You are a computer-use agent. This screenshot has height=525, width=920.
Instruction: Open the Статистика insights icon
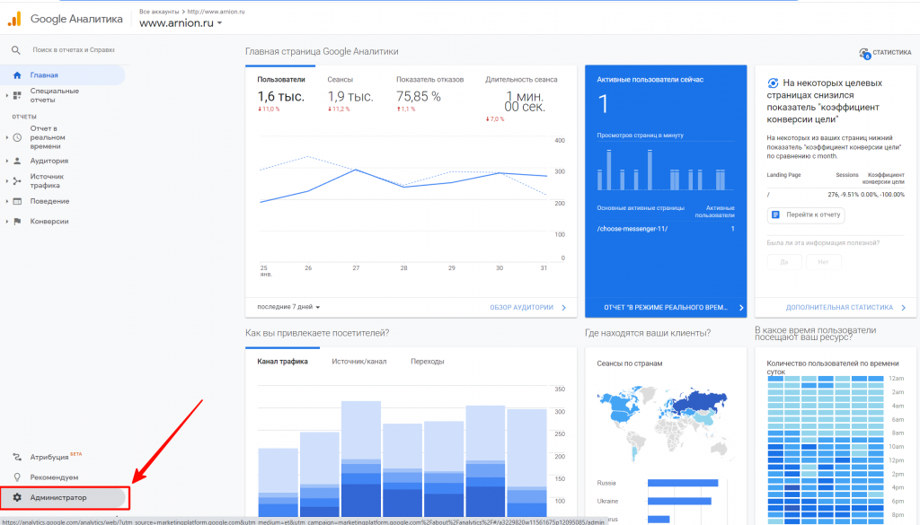(864, 53)
